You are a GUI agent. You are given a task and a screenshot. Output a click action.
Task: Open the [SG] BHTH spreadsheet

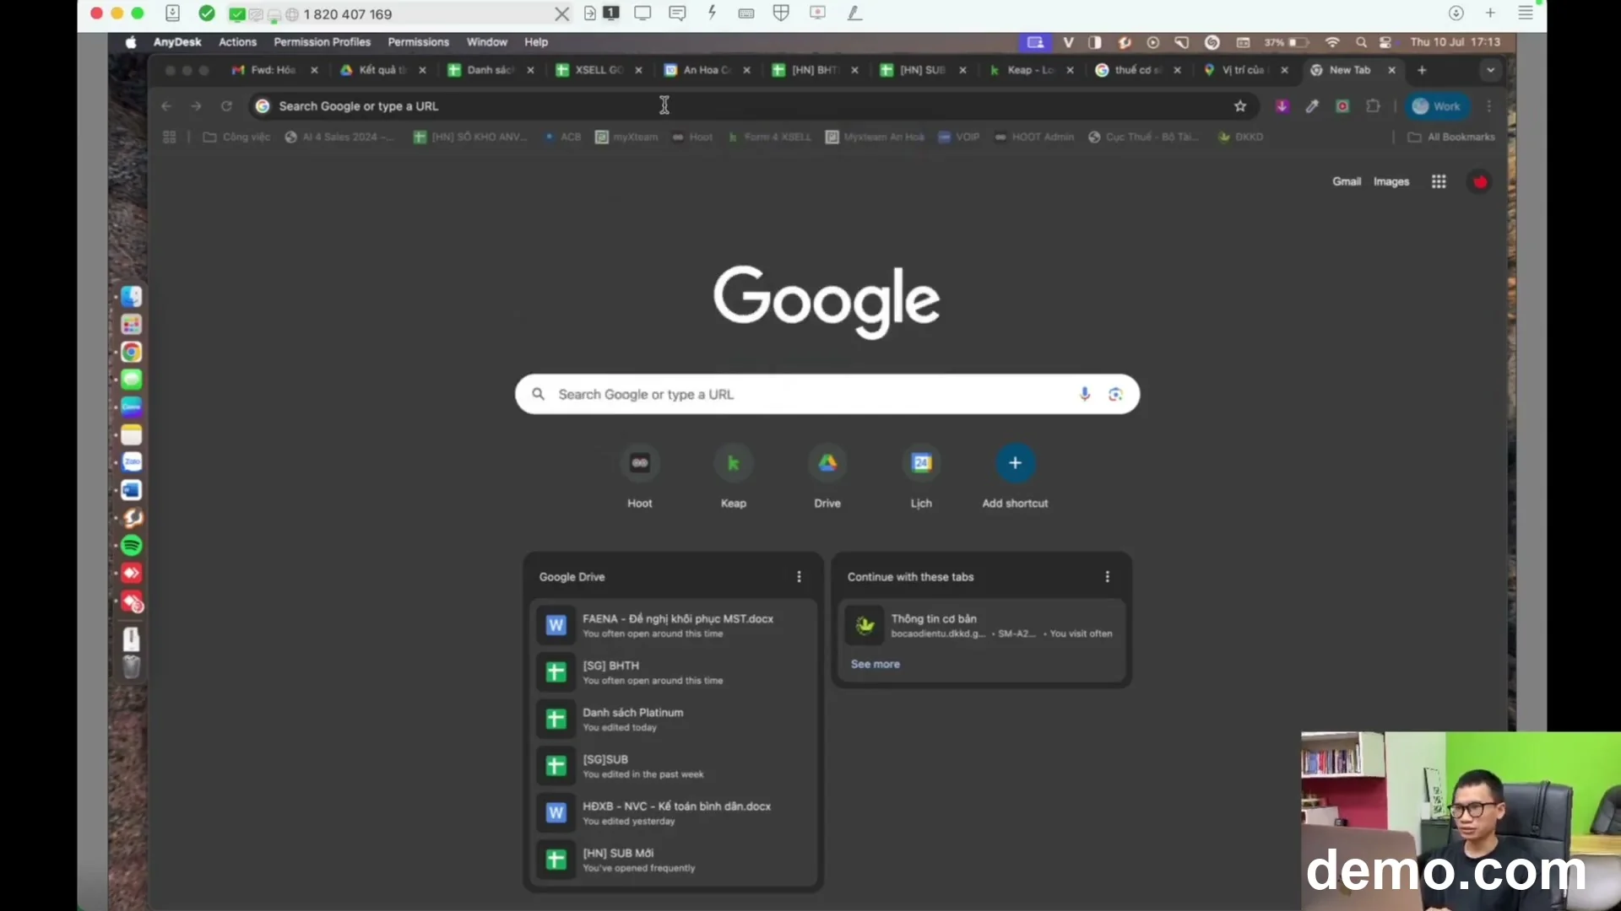[674, 672]
